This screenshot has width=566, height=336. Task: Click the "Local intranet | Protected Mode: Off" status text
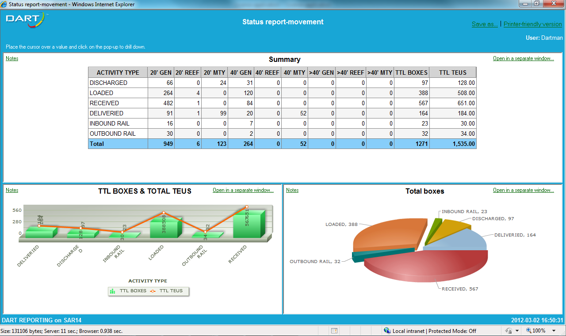434,331
